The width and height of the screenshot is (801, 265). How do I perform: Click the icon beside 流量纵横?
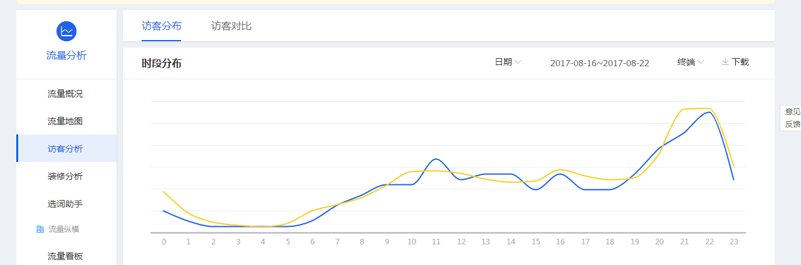40,229
